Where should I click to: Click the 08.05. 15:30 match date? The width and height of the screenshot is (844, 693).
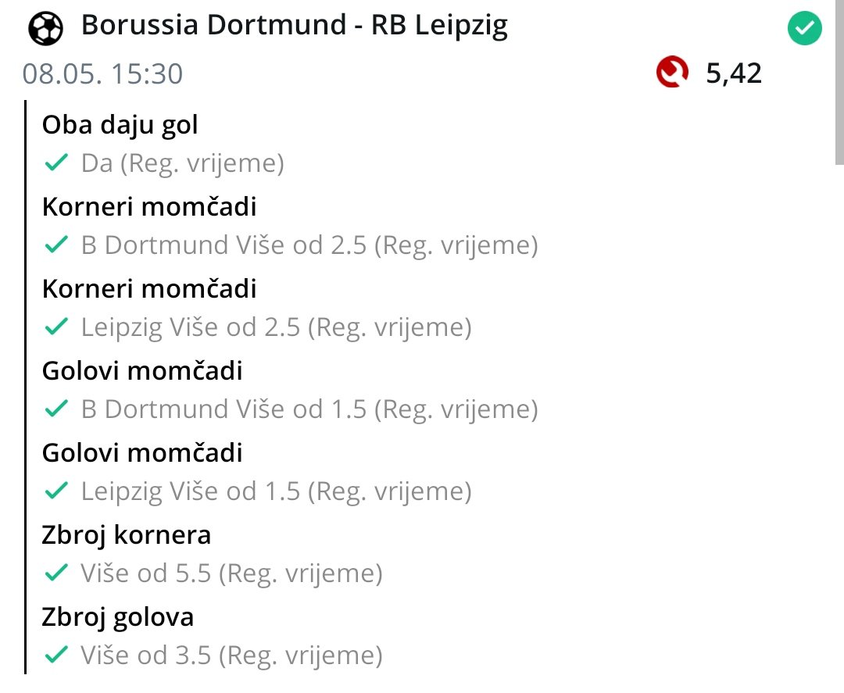[102, 73]
